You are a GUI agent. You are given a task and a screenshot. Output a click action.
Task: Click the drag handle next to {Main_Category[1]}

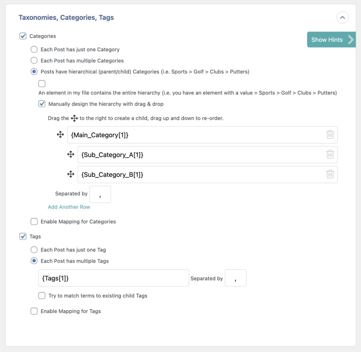tap(60, 134)
